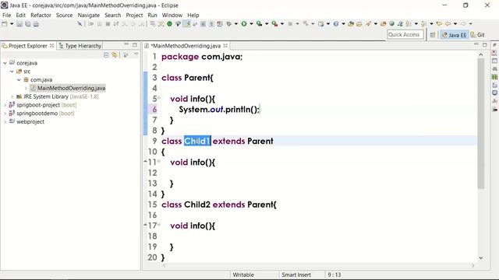499x280 pixels.
Task: Maximize the Project Explorer panel
Action: (x=135, y=45)
